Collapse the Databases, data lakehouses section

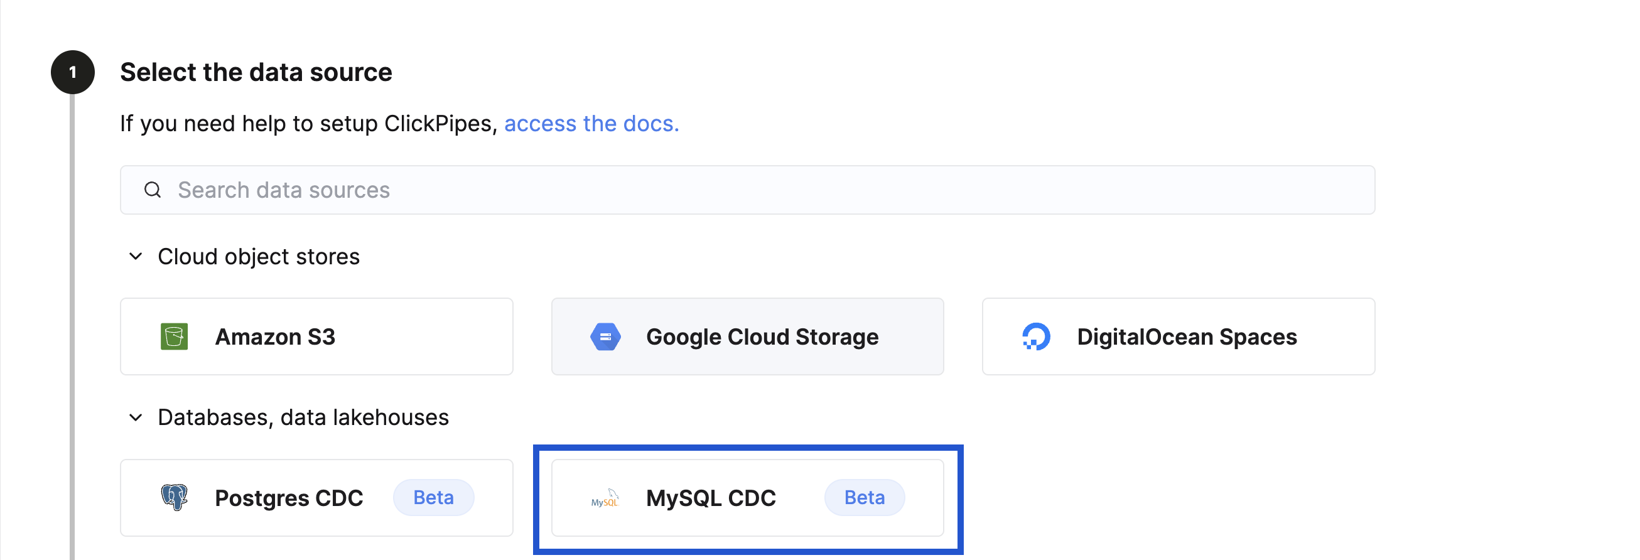tap(135, 418)
